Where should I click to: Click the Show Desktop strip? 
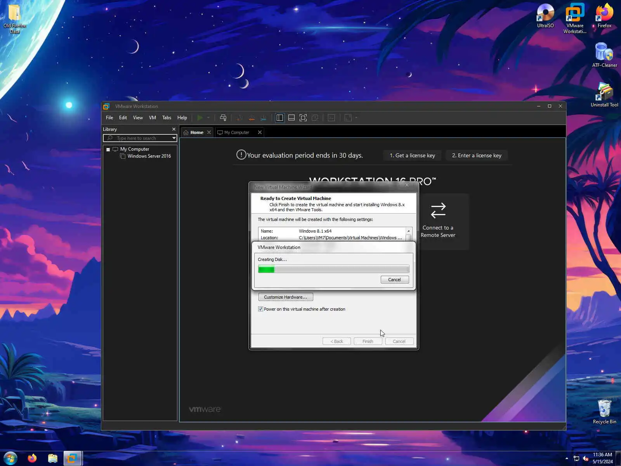618,458
